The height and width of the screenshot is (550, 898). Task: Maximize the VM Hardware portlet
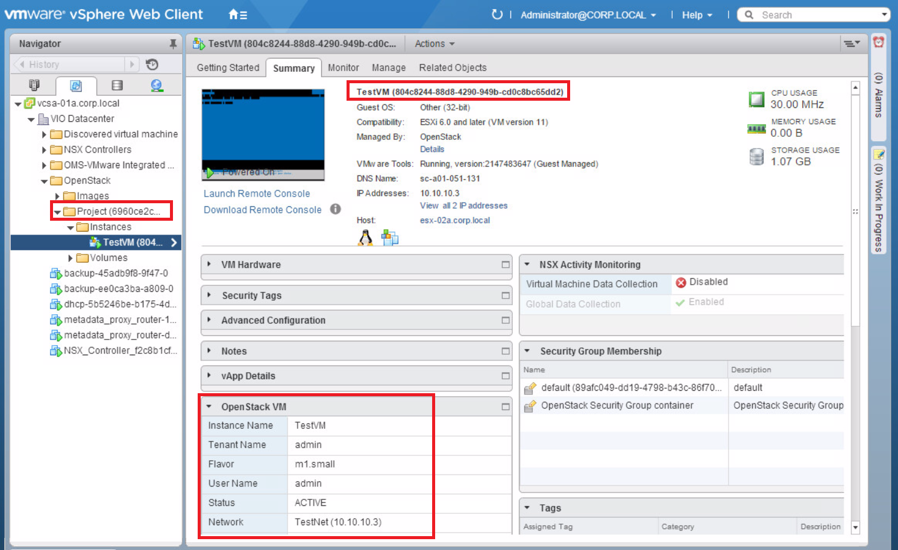(506, 264)
